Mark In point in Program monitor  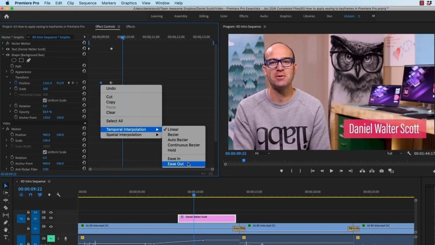tap(291, 171)
